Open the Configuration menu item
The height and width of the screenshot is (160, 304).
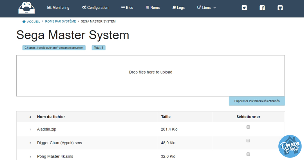tap(95, 8)
